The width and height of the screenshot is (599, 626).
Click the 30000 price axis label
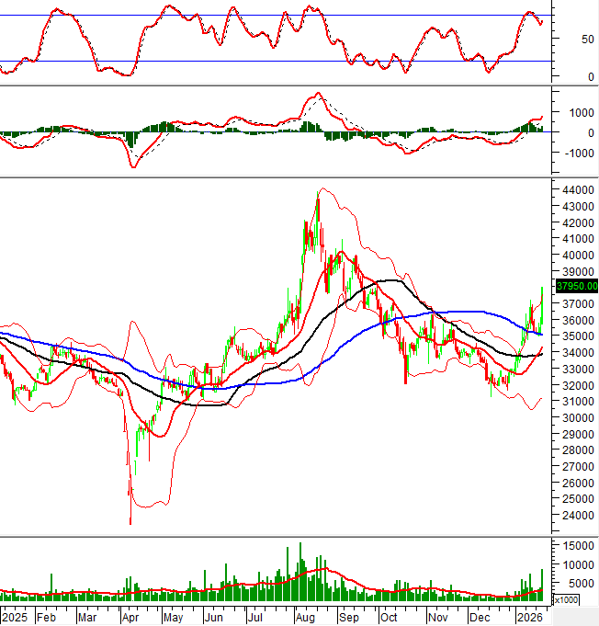point(577,417)
